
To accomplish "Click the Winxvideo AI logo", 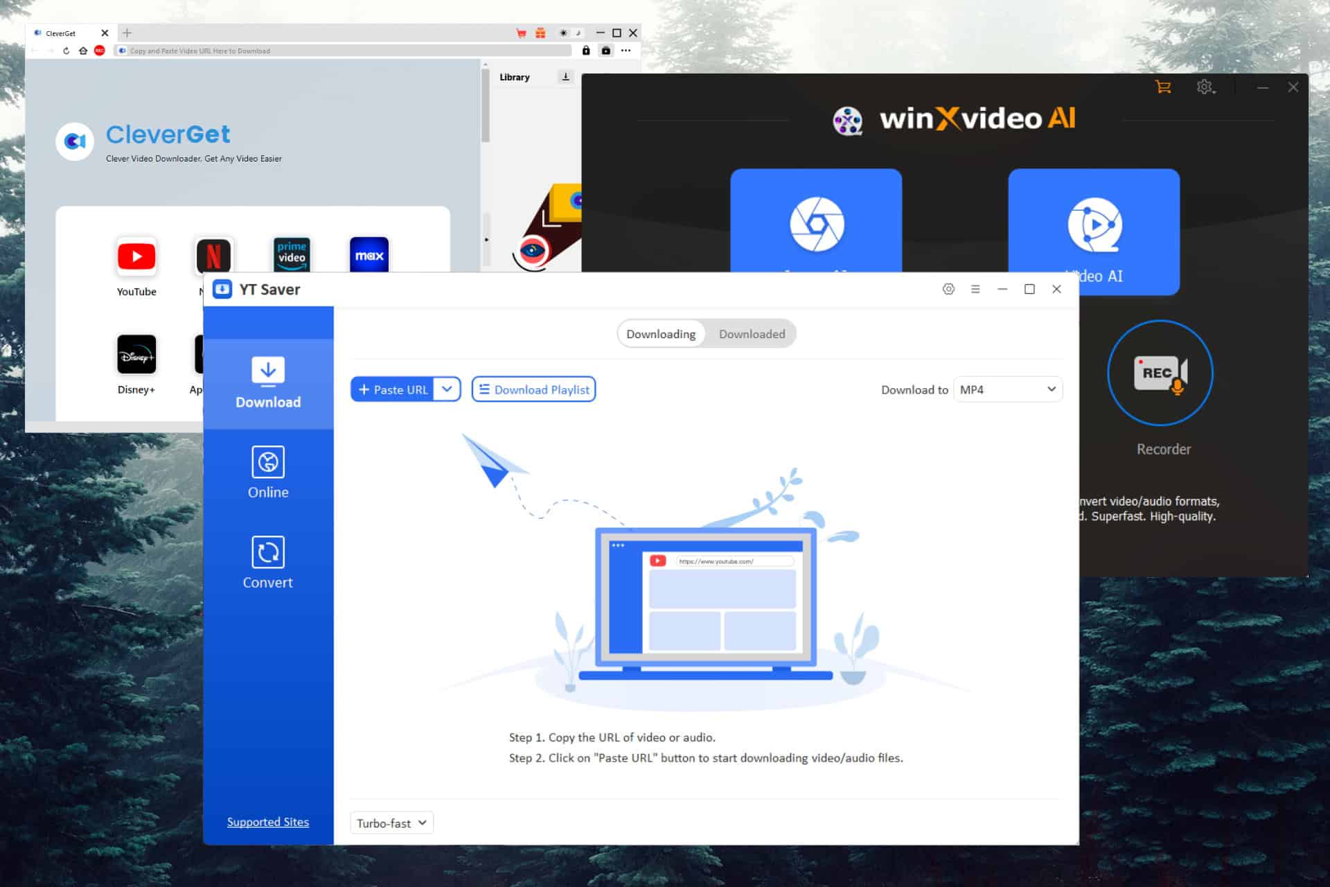I will point(954,119).
